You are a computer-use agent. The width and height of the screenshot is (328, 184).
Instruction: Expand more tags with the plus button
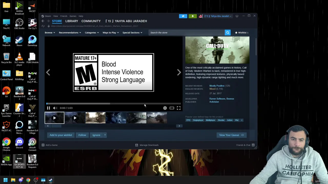point(242,120)
